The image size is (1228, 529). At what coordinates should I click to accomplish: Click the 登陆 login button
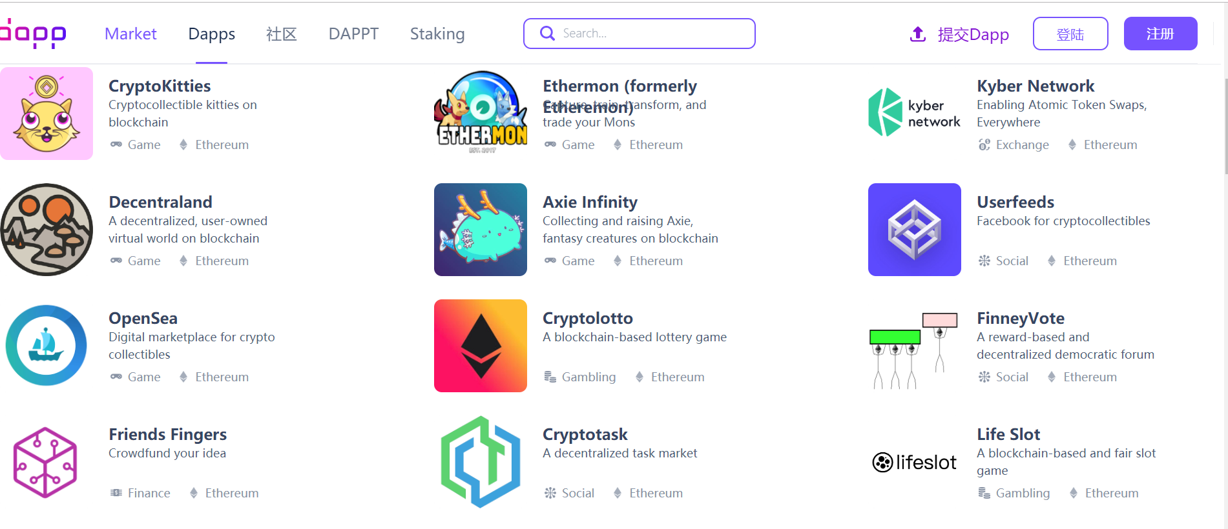pos(1070,34)
